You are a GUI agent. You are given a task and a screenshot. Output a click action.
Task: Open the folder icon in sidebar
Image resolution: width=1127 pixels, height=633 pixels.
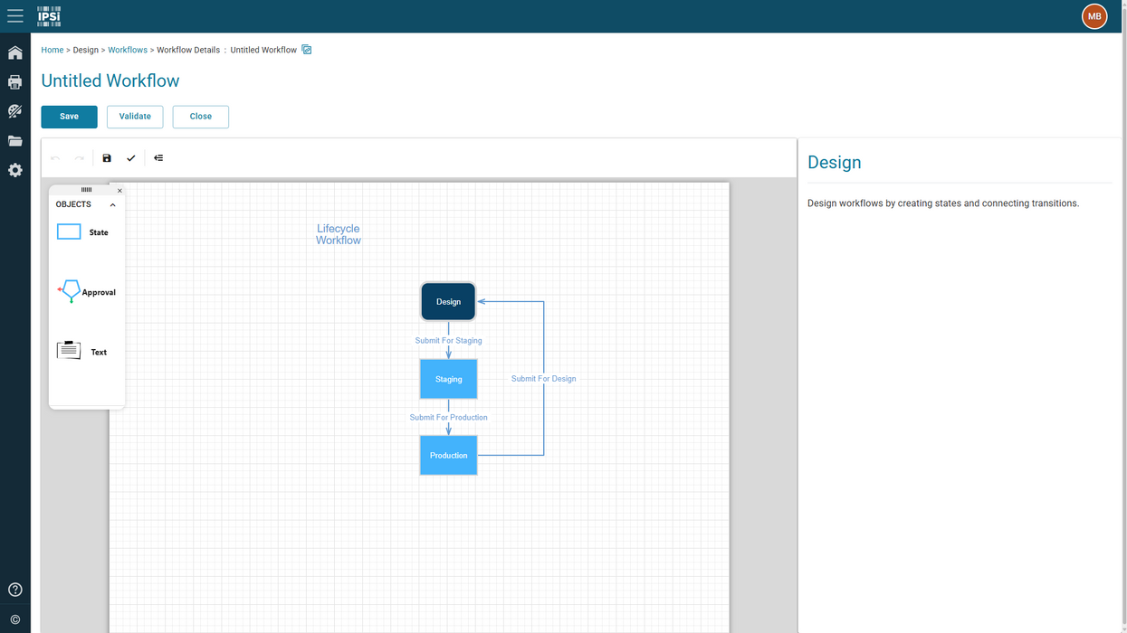pyautogui.click(x=15, y=141)
